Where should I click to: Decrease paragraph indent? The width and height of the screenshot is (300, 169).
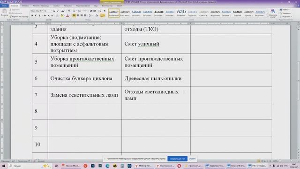(91, 11)
